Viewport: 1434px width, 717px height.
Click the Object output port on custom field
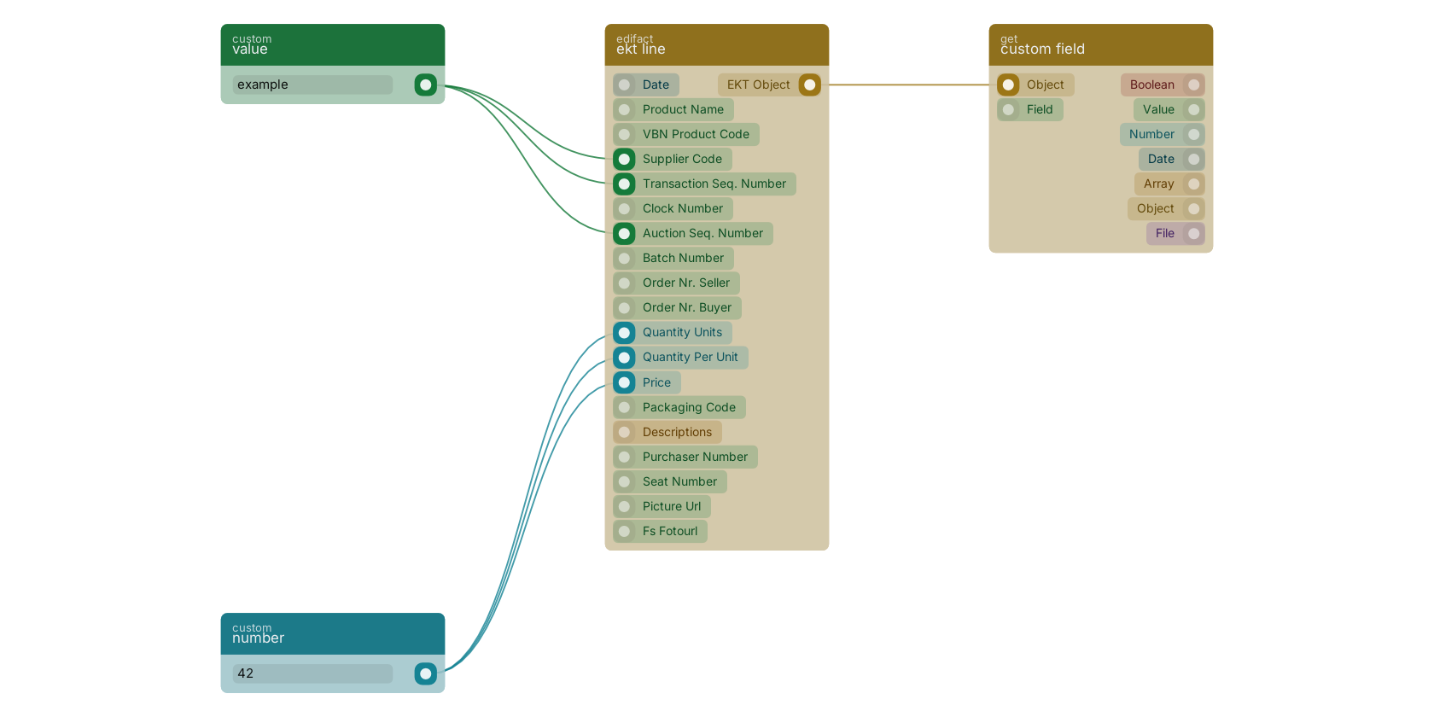1193,208
